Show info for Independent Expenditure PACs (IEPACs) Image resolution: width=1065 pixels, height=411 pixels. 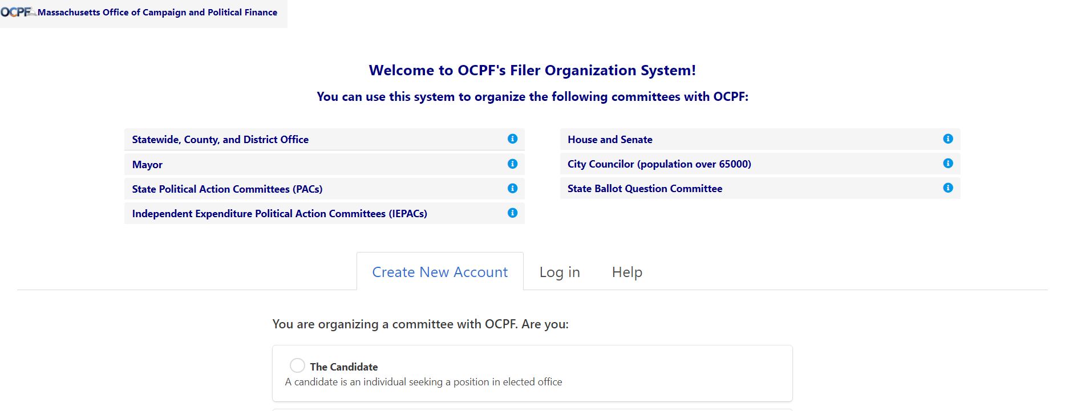(512, 213)
